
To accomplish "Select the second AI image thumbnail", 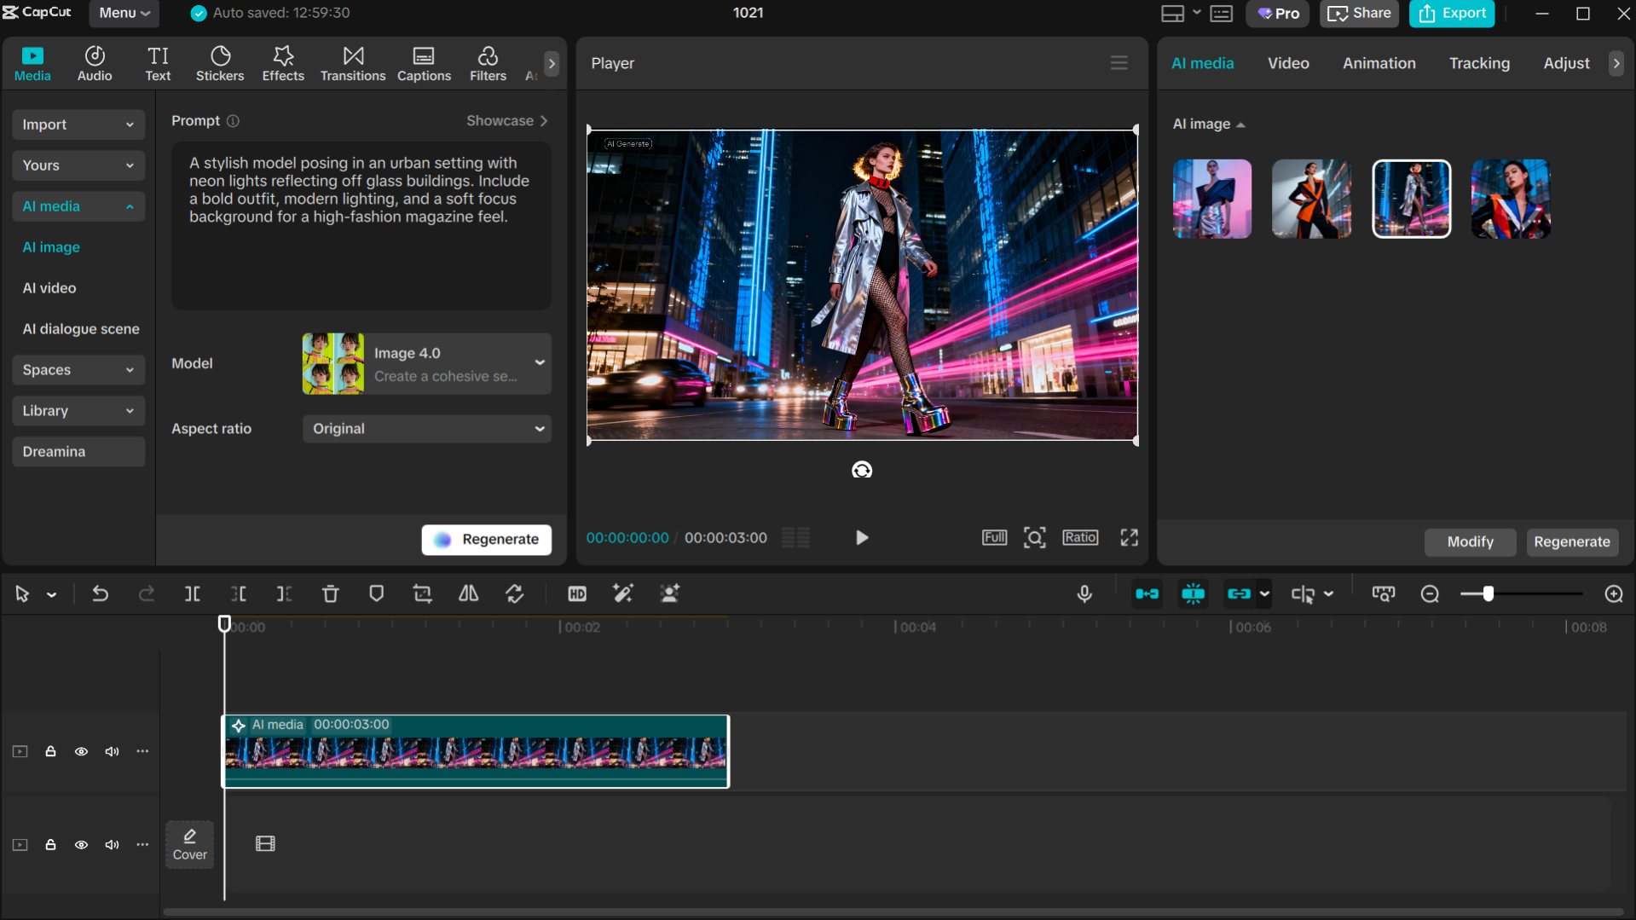I will click(1310, 198).
